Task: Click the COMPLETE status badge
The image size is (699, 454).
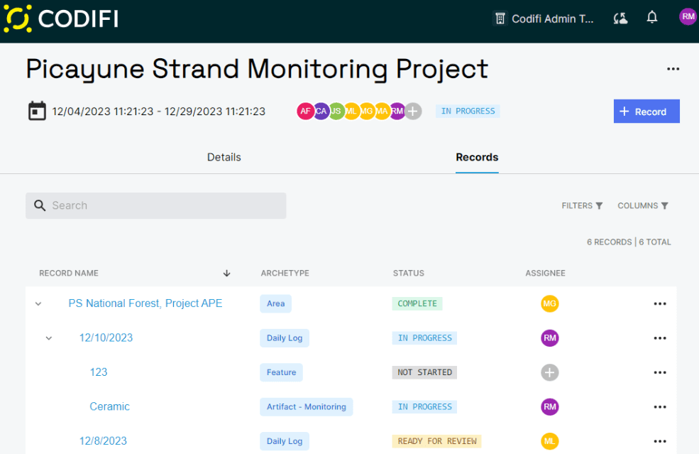Action: pyautogui.click(x=417, y=303)
